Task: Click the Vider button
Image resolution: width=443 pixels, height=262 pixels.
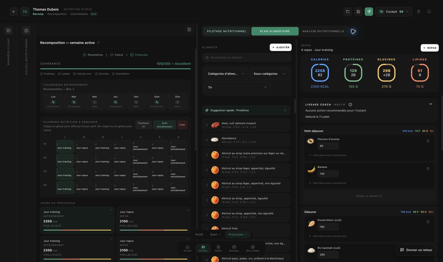Action: [x=182, y=125]
